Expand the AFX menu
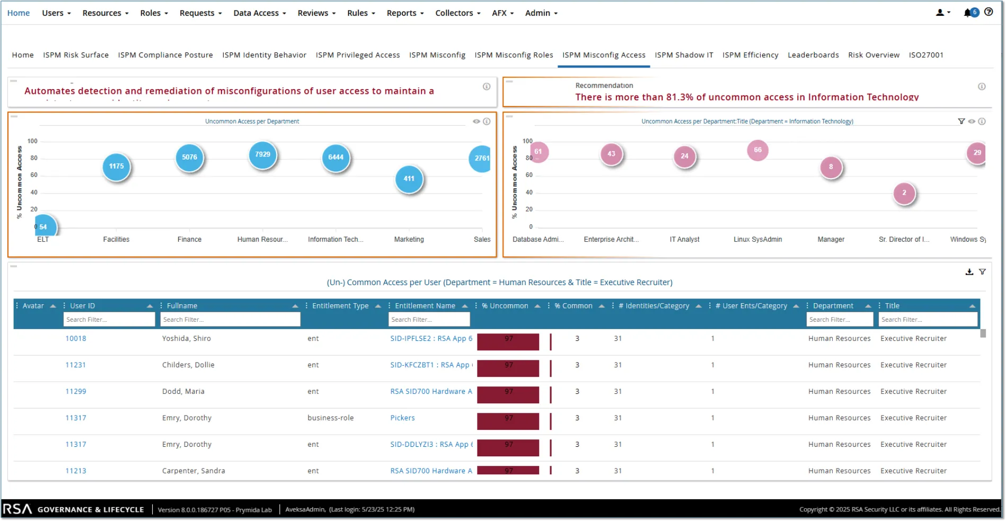The width and height of the screenshot is (1006, 521). [502, 13]
